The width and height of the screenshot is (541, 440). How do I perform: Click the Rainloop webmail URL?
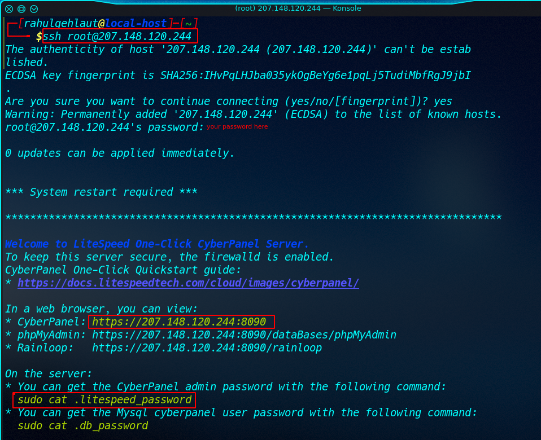(207, 347)
